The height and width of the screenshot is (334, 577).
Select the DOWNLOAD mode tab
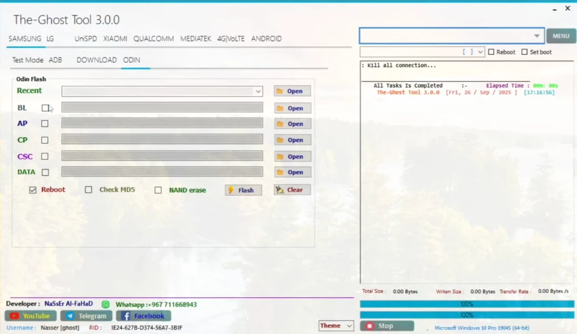click(x=96, y=59)
